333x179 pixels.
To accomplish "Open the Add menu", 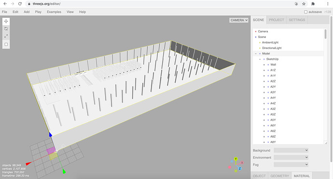I will pos(27,12).
